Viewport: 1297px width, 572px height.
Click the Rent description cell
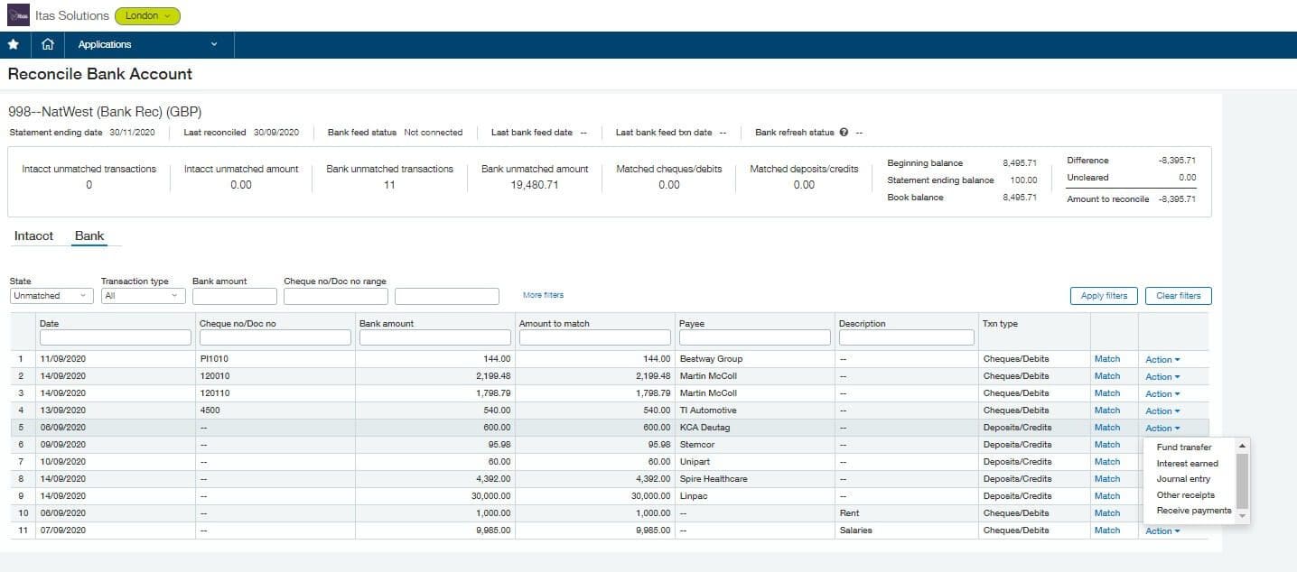(848, 513)
